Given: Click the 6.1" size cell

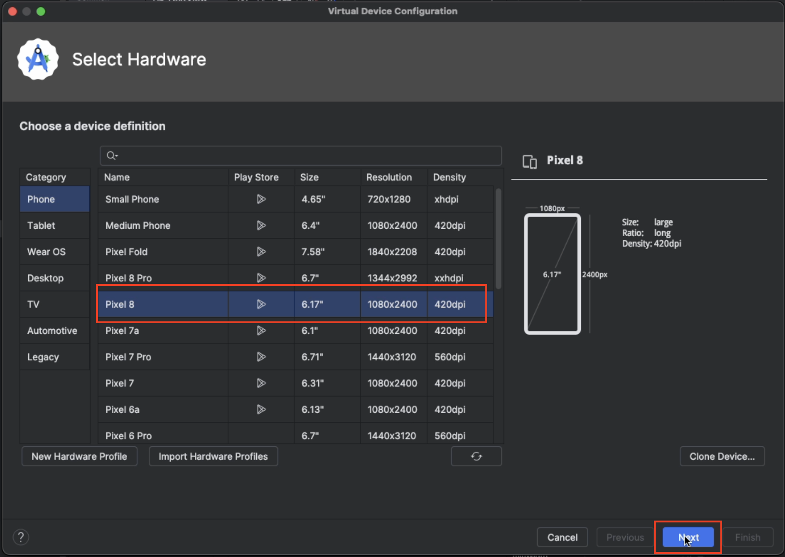Looking at the screenshot, I should (327, 331).
